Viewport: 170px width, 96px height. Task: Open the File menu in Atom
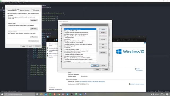click(1, 3)
